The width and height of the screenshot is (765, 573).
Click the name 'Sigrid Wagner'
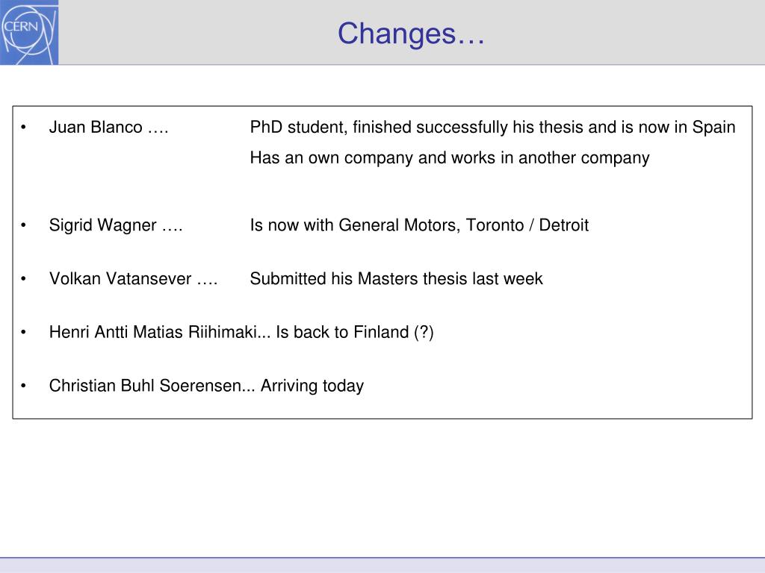point(102,225)
